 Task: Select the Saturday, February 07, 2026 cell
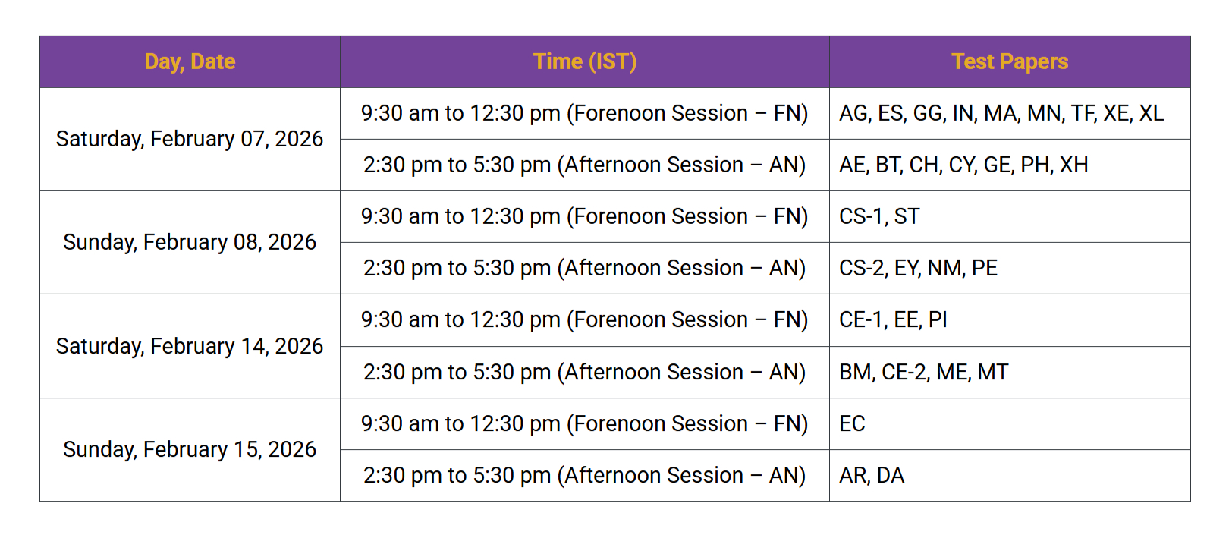point(190,139)
